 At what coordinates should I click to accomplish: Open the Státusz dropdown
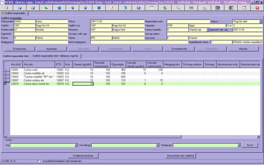261,21
